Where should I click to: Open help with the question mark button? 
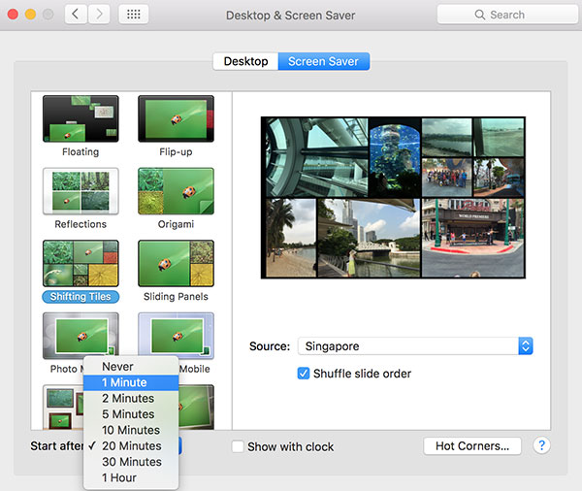[x=541, y=445]
